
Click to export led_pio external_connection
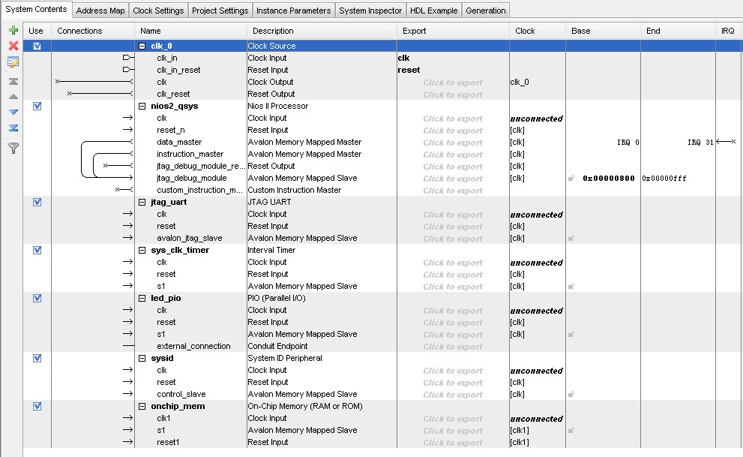click(x=453, y=347)
